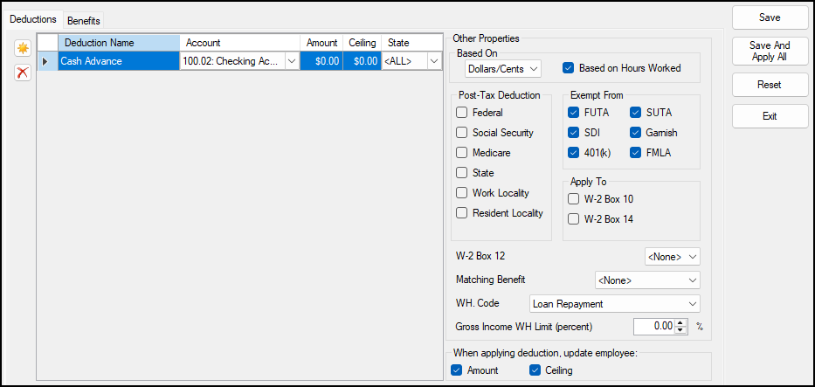Click the Save button
Viewport: 815px width, 387px height.
pos(770,17)
